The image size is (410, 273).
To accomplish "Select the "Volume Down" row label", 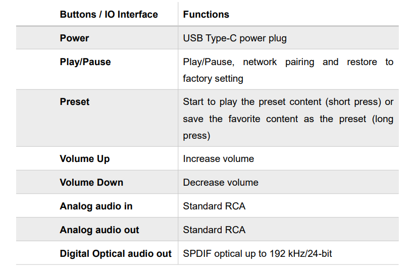I will click(91, 182).
